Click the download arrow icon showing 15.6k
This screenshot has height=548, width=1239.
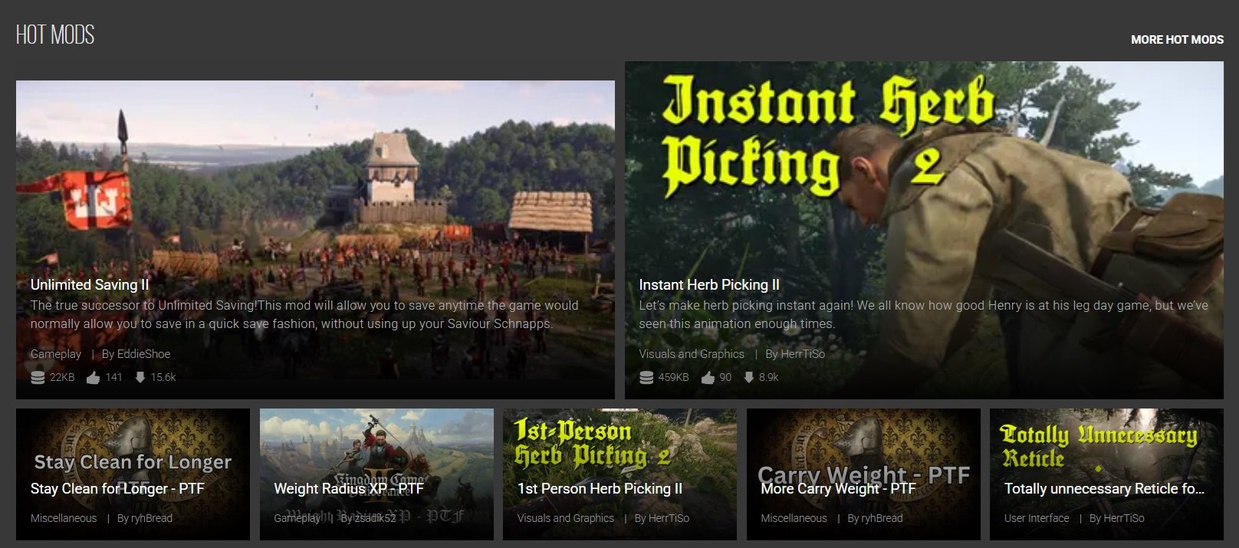[140, 377]
